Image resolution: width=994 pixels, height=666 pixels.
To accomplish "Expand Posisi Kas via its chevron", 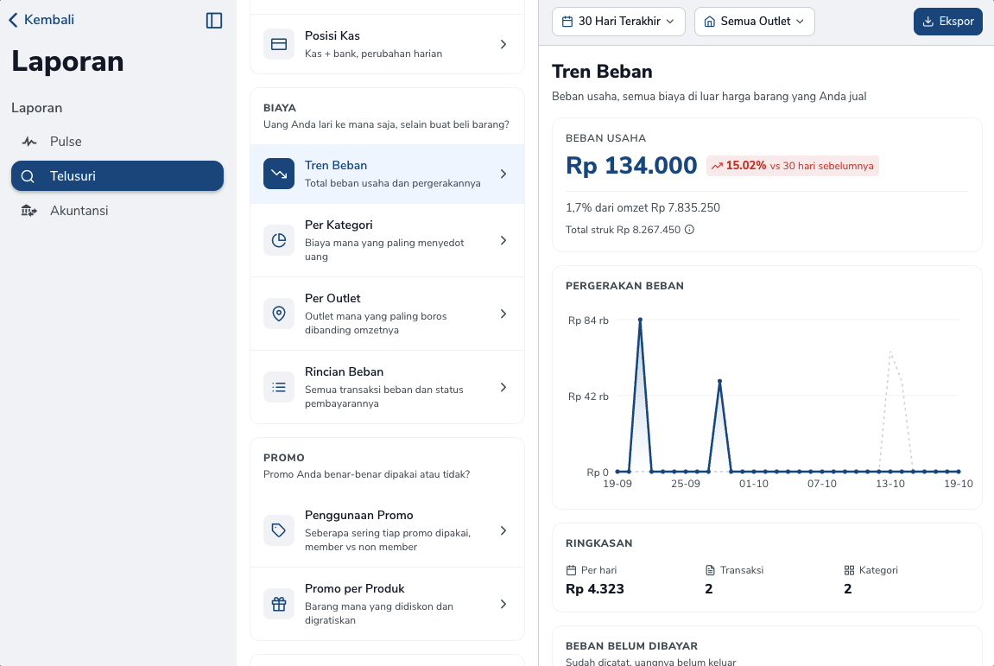I will [x=503, y=44].
